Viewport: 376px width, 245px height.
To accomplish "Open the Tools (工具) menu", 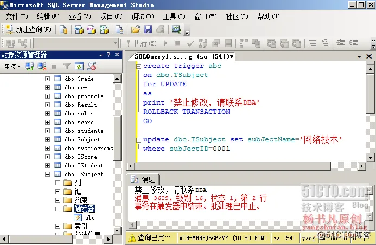I will [174, 16].
